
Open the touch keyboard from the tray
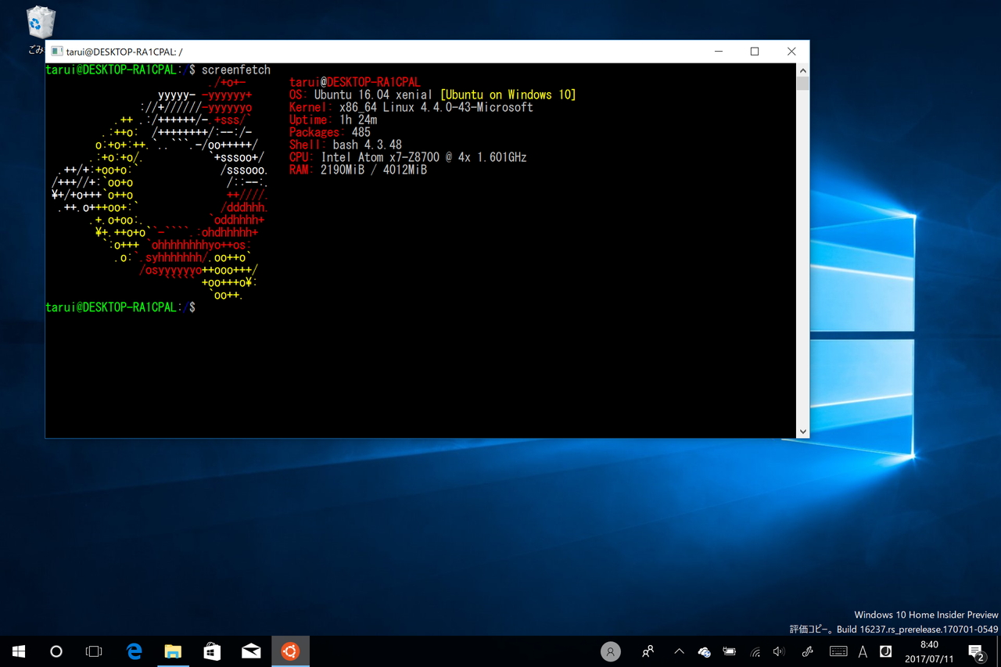(838, 651)
